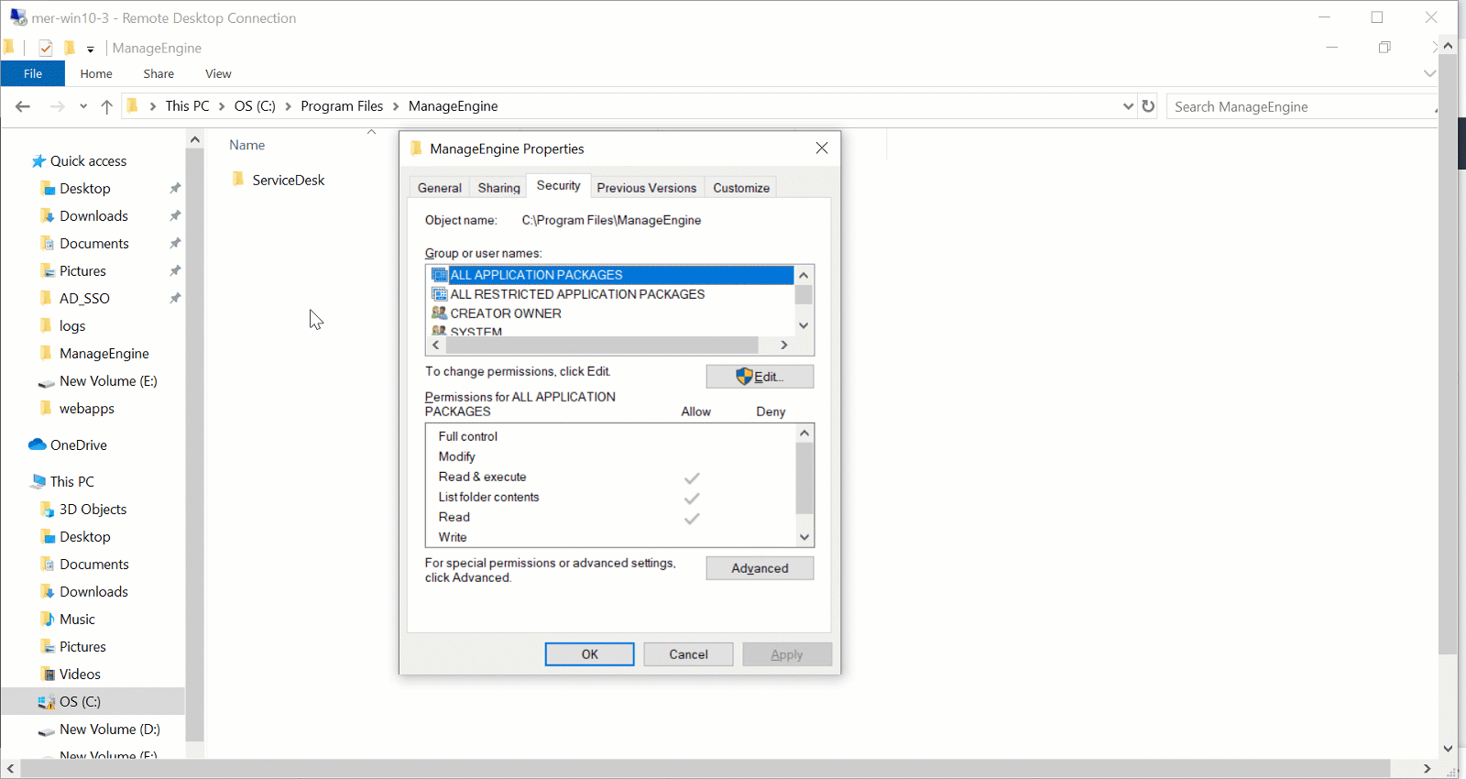Image resolution: width=1466 pixels, height=779 pixels.
Task: Open the Pictures icon under Quick access
Action: [x=48, y=271]
